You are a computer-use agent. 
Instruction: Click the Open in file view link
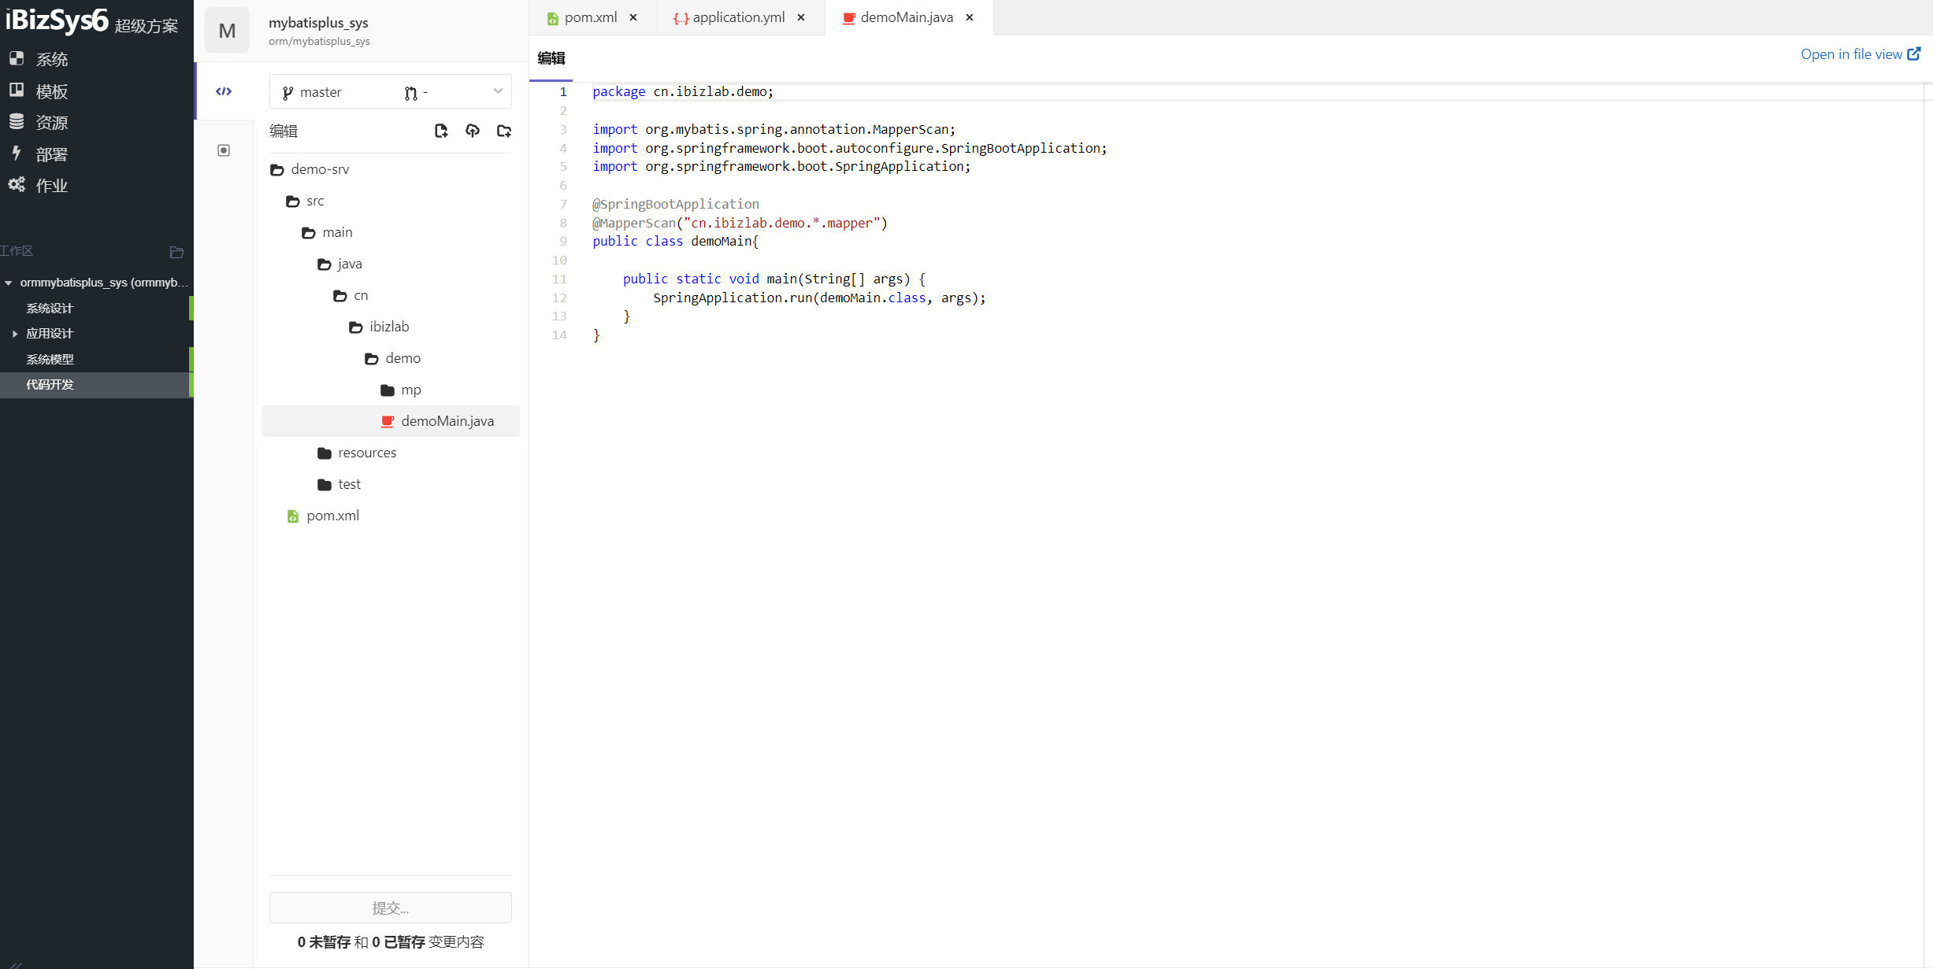point(1851,54)
